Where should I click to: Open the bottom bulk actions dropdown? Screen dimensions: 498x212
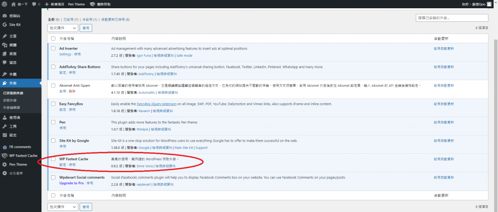63,206
